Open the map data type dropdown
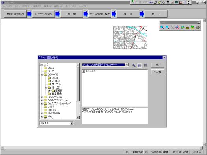 [x=127, y=65]
